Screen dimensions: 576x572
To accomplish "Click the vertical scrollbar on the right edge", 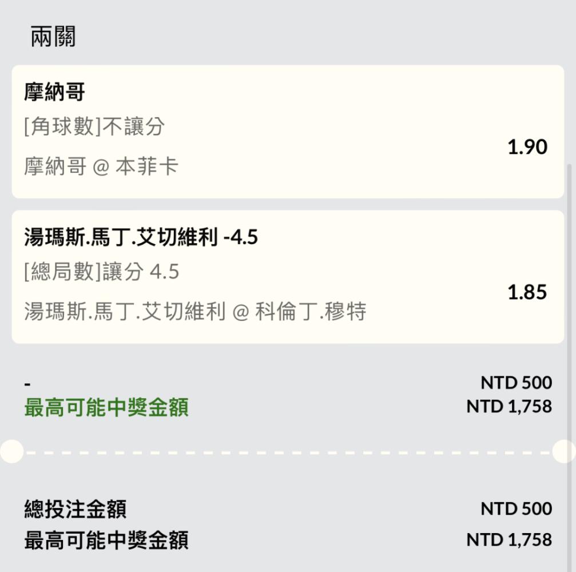I will (x=570, y=367).
